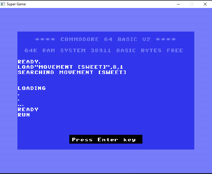The width and height of the screenshot is (212, 174).
Task: Click the Press Enter key button
Action: pyautogui.click(x=106, y=139)
